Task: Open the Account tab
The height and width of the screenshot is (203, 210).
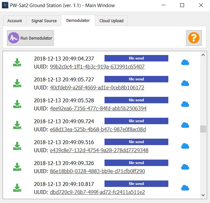Action: pyautogui.click(x=15, y=21)
